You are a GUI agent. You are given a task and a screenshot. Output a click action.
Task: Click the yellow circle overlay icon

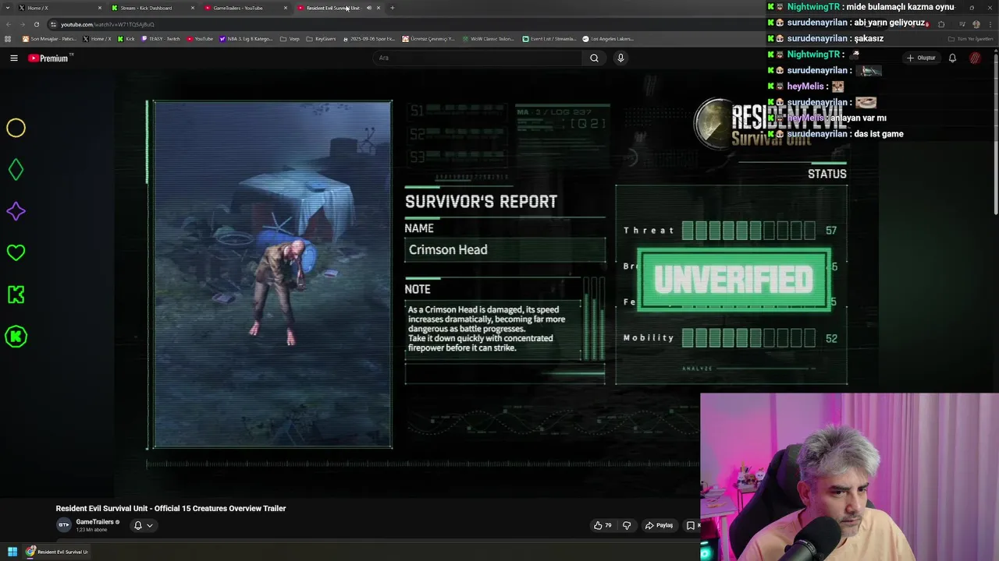[x=16, y=128]
